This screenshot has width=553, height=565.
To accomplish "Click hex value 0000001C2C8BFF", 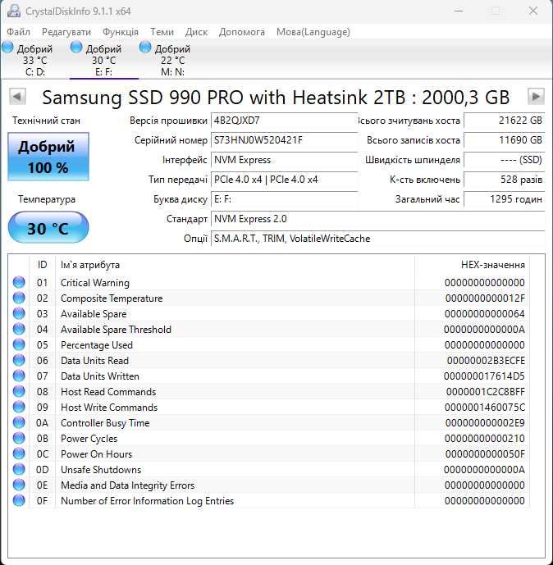I will click(485, 392).
